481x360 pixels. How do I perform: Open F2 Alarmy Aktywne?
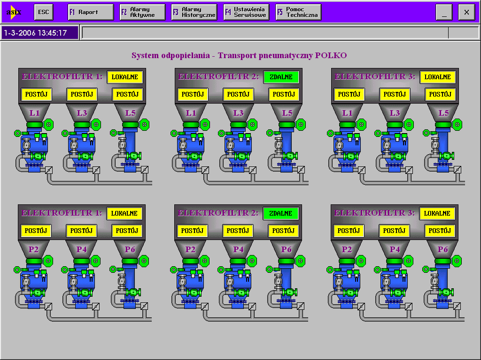click(142, 12)
